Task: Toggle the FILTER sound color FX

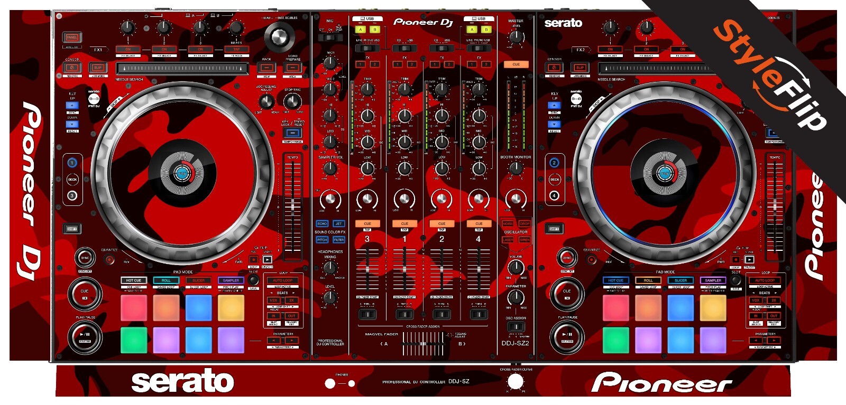Action: tap(339, 240)
